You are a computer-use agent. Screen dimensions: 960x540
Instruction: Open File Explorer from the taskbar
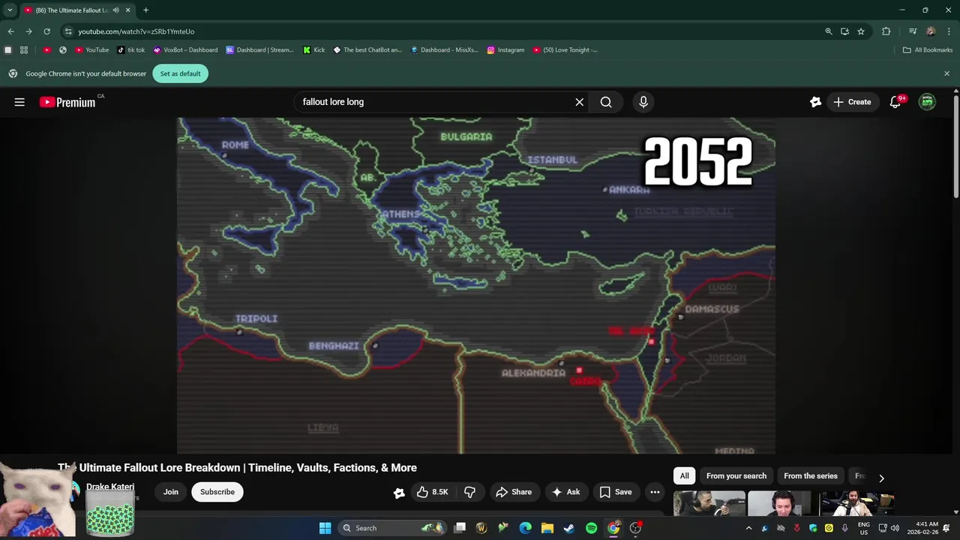(x=547, y=528)
